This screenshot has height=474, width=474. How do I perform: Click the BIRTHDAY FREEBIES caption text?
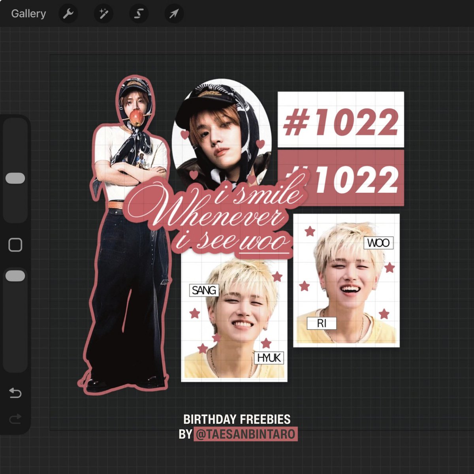click(x=237, y=419)
